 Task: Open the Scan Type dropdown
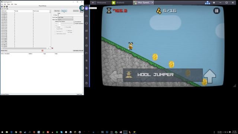click(x=65, y=17)
